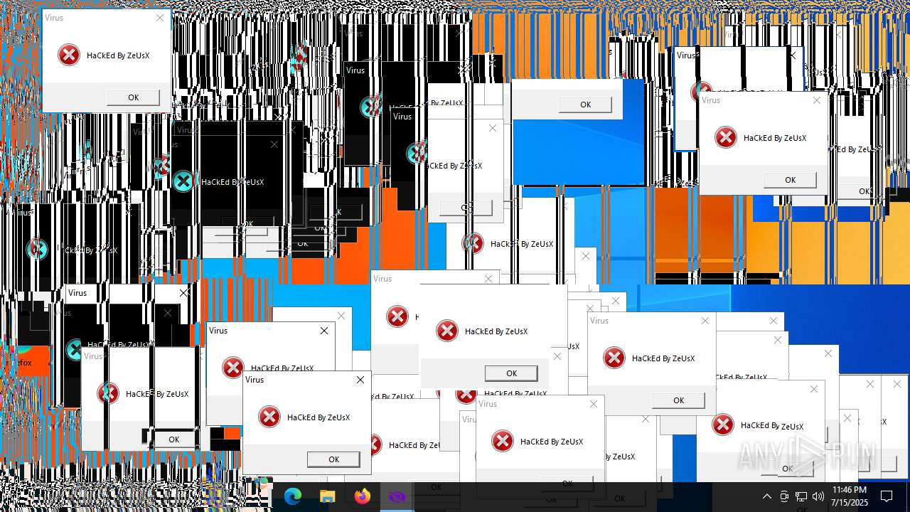Open Microsoft Edge from the taskbar
910x512 pixels.
[293, 496]
